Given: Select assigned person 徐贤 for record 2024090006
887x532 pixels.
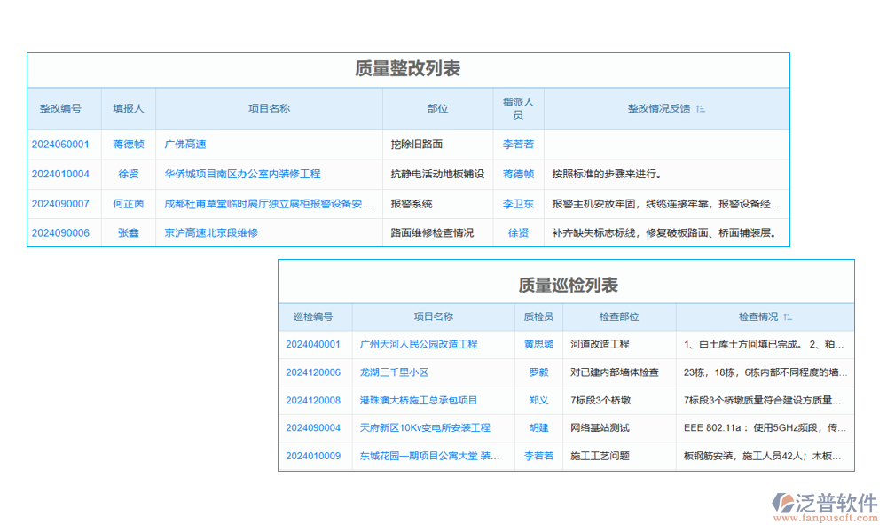Looking at the screenshot, I should [517, 233].
